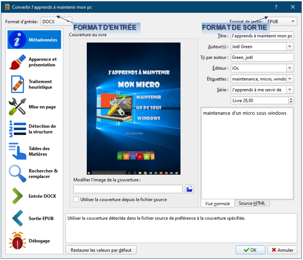Click the Livre 28,00 number field

tap(260, 101)
